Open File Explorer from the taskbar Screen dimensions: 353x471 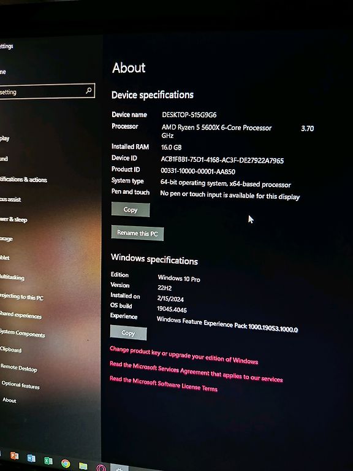tap(83, 465)
